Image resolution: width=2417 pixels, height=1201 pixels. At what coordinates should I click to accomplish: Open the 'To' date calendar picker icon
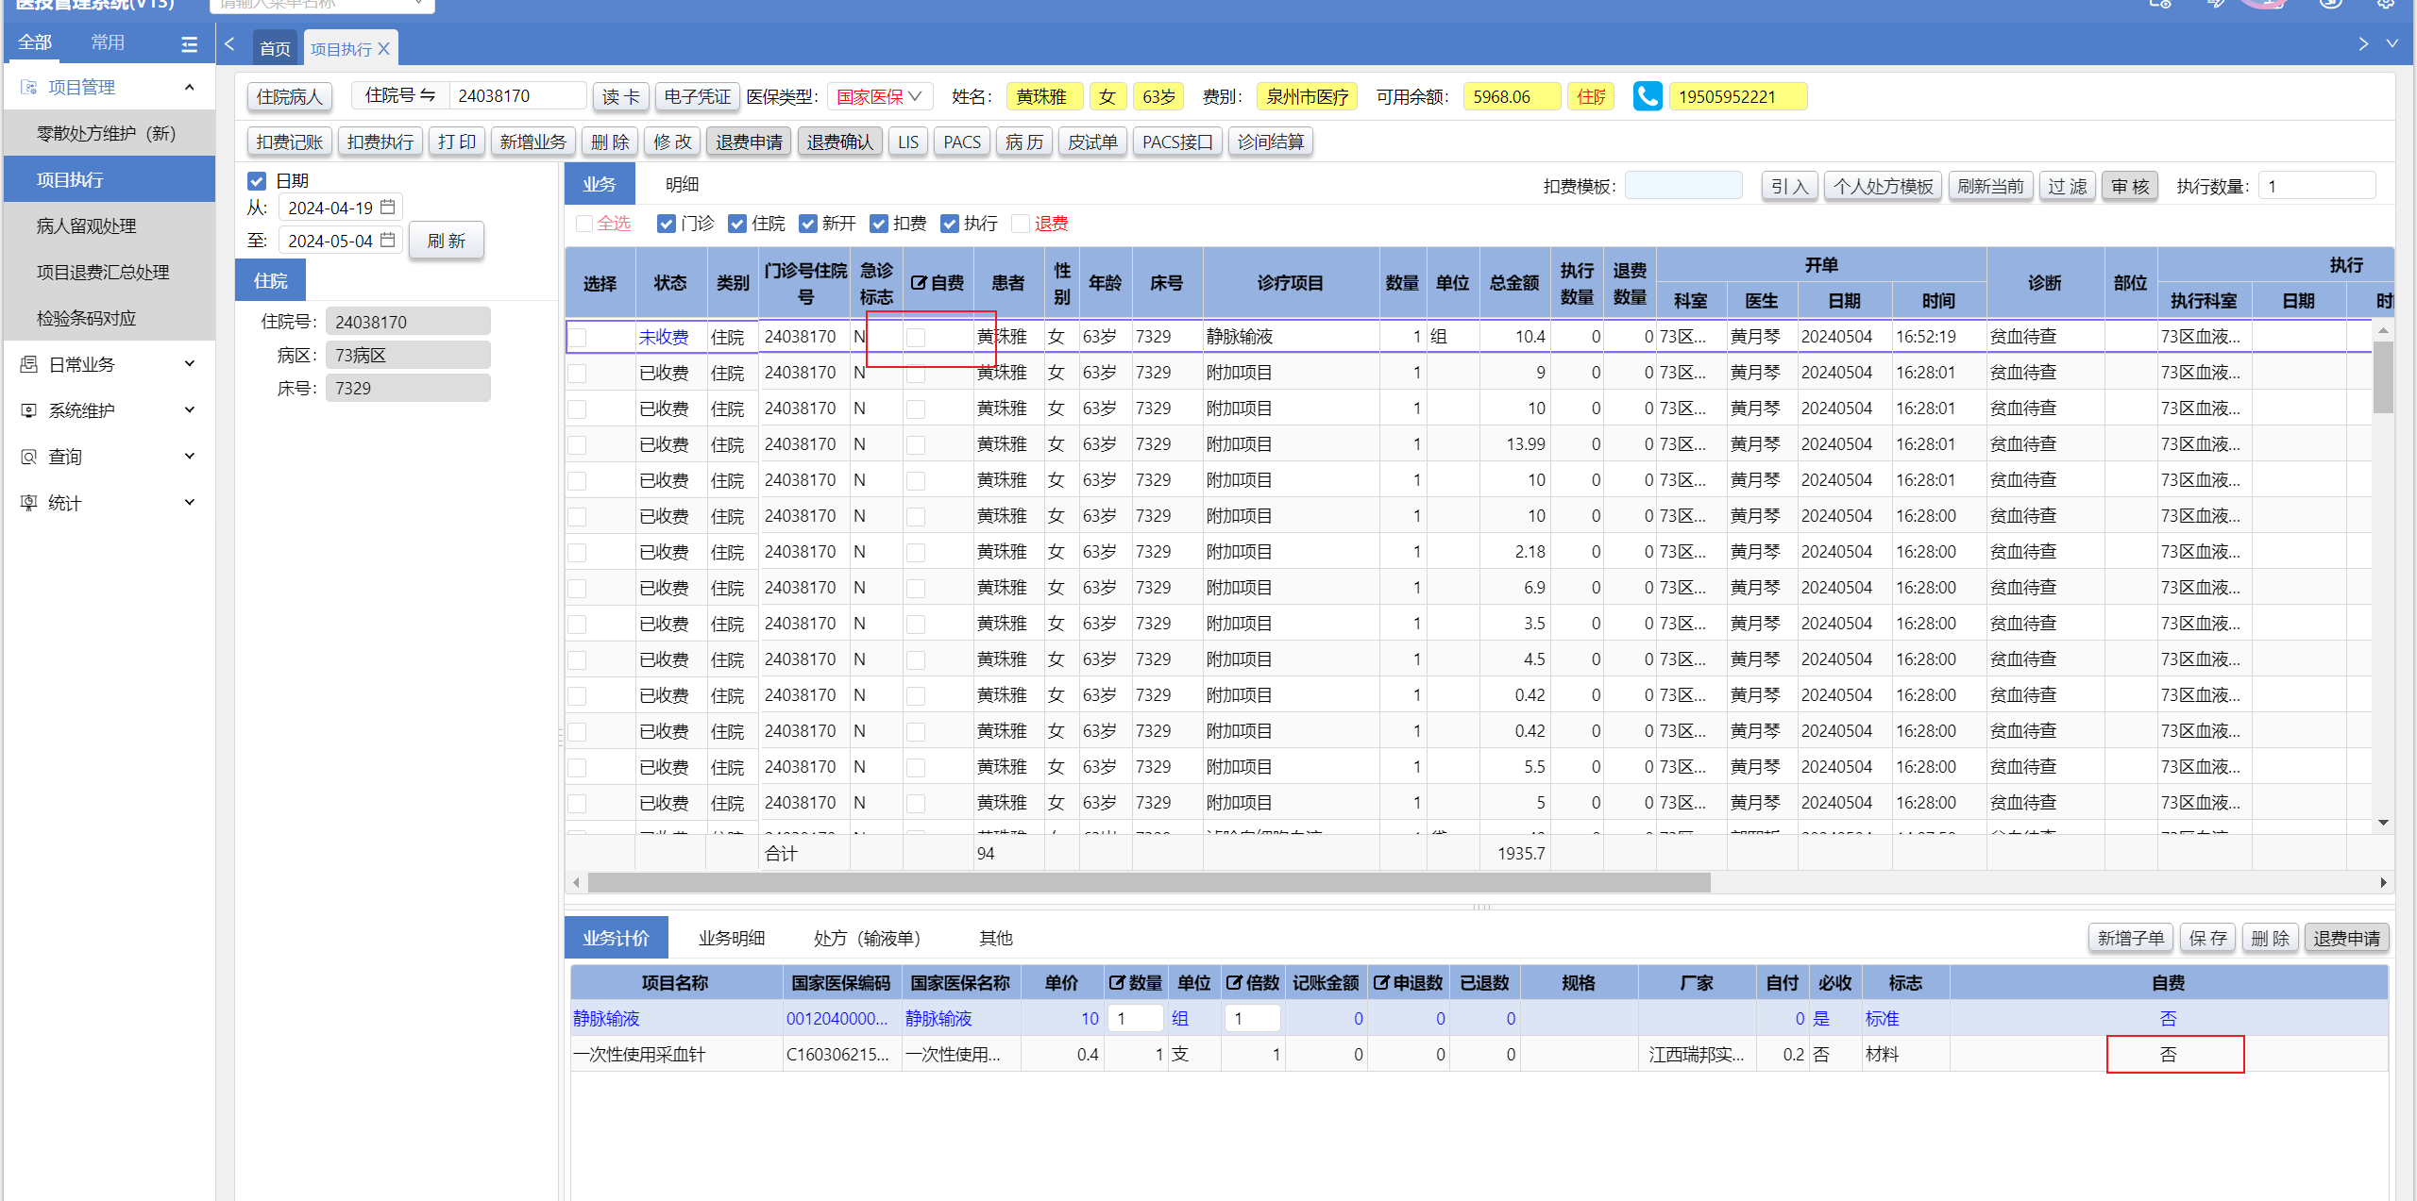click(388, 241)
